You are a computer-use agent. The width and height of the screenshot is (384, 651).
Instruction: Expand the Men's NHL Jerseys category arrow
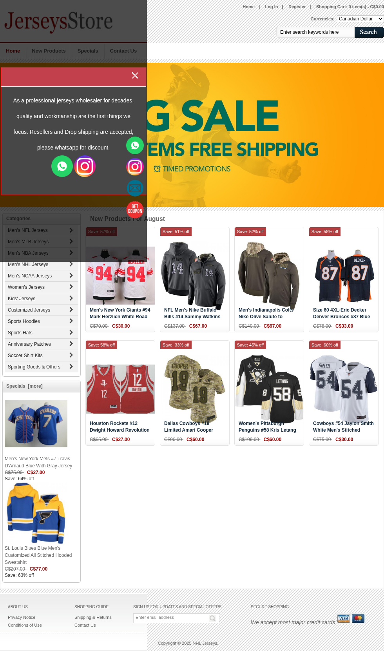coord(71,264)
